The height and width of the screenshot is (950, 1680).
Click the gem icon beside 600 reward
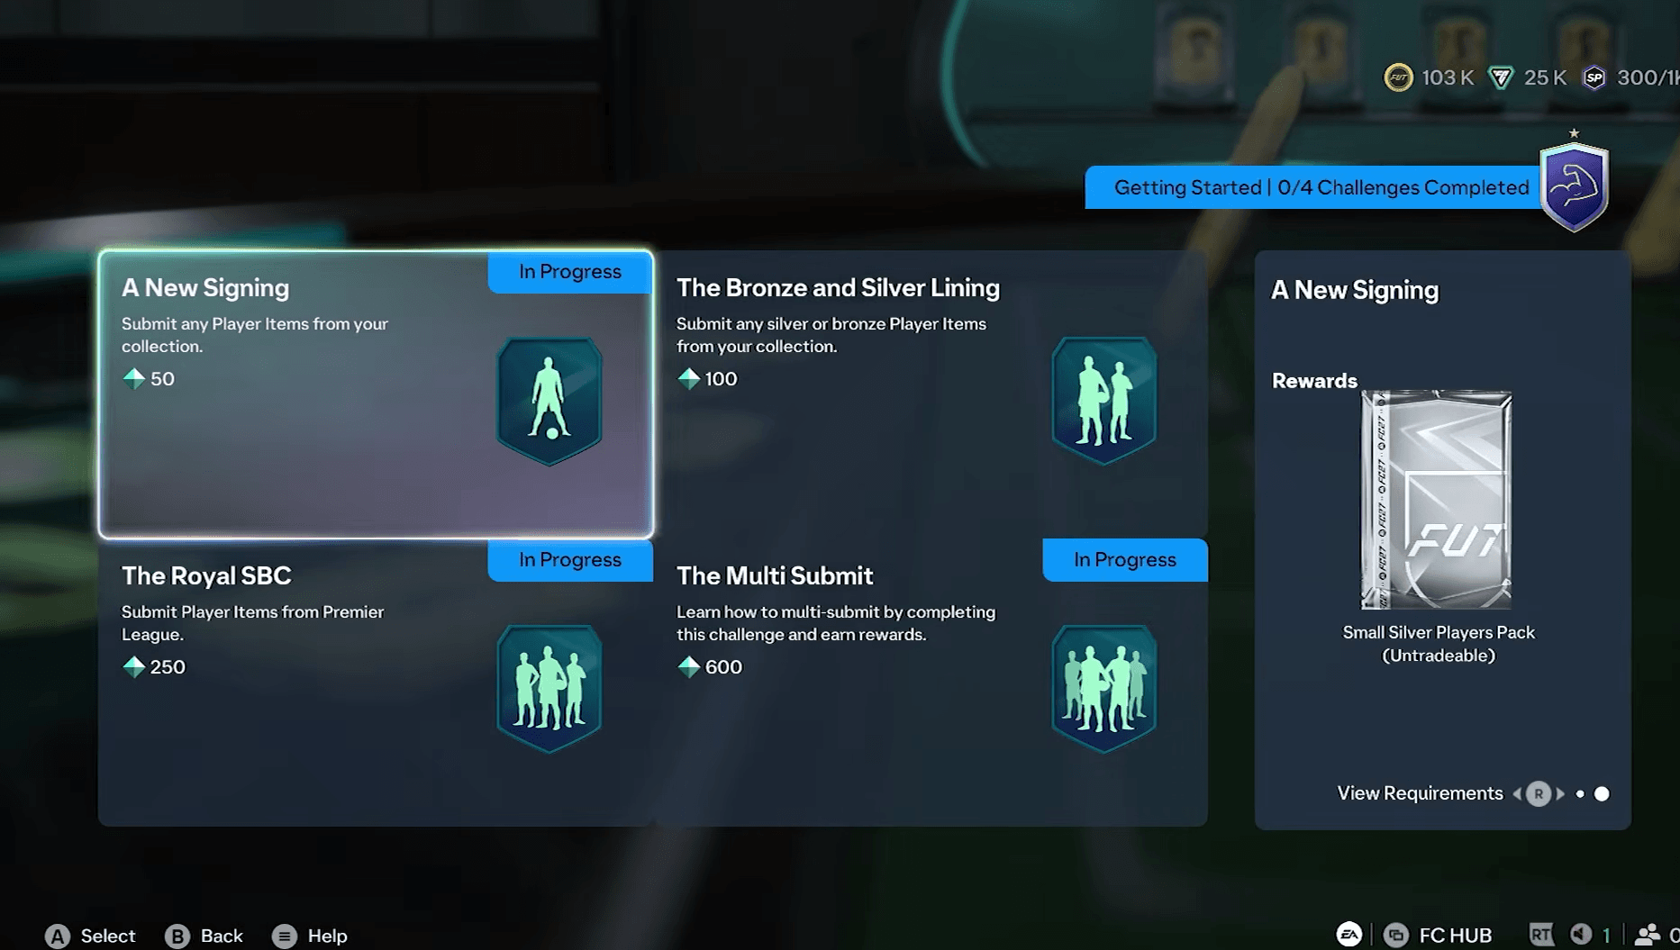tap(688, 666)
